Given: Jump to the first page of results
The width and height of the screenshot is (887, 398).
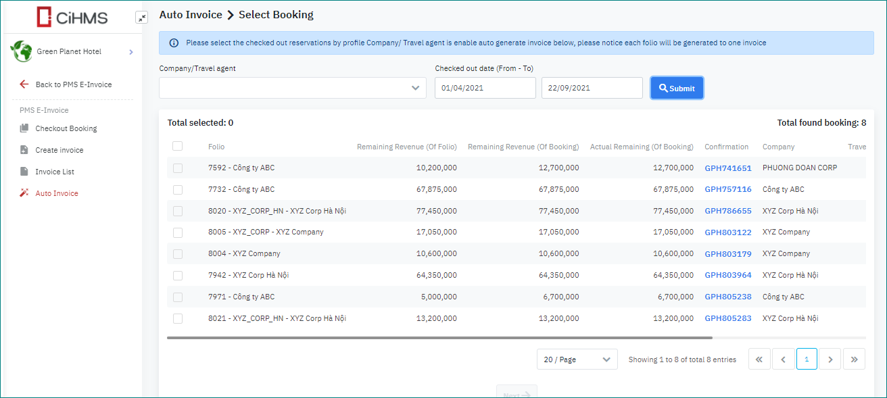Looking at the screenshot, I should coord(759,359).
